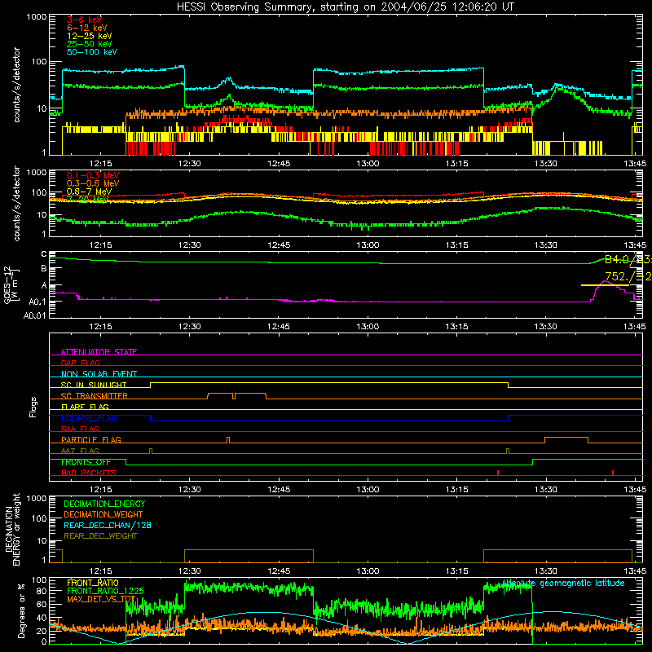Click the Flags vertical axis title

click(33, 407)
